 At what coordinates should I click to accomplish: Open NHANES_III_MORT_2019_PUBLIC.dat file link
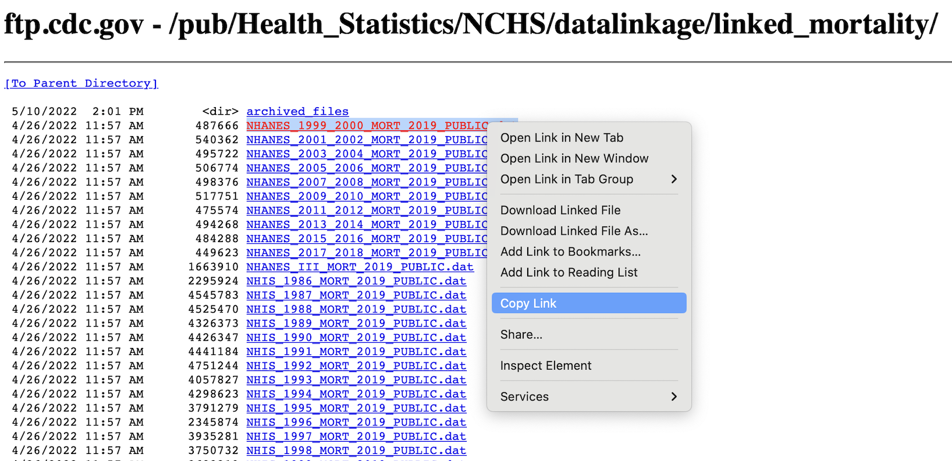[360, 267]
